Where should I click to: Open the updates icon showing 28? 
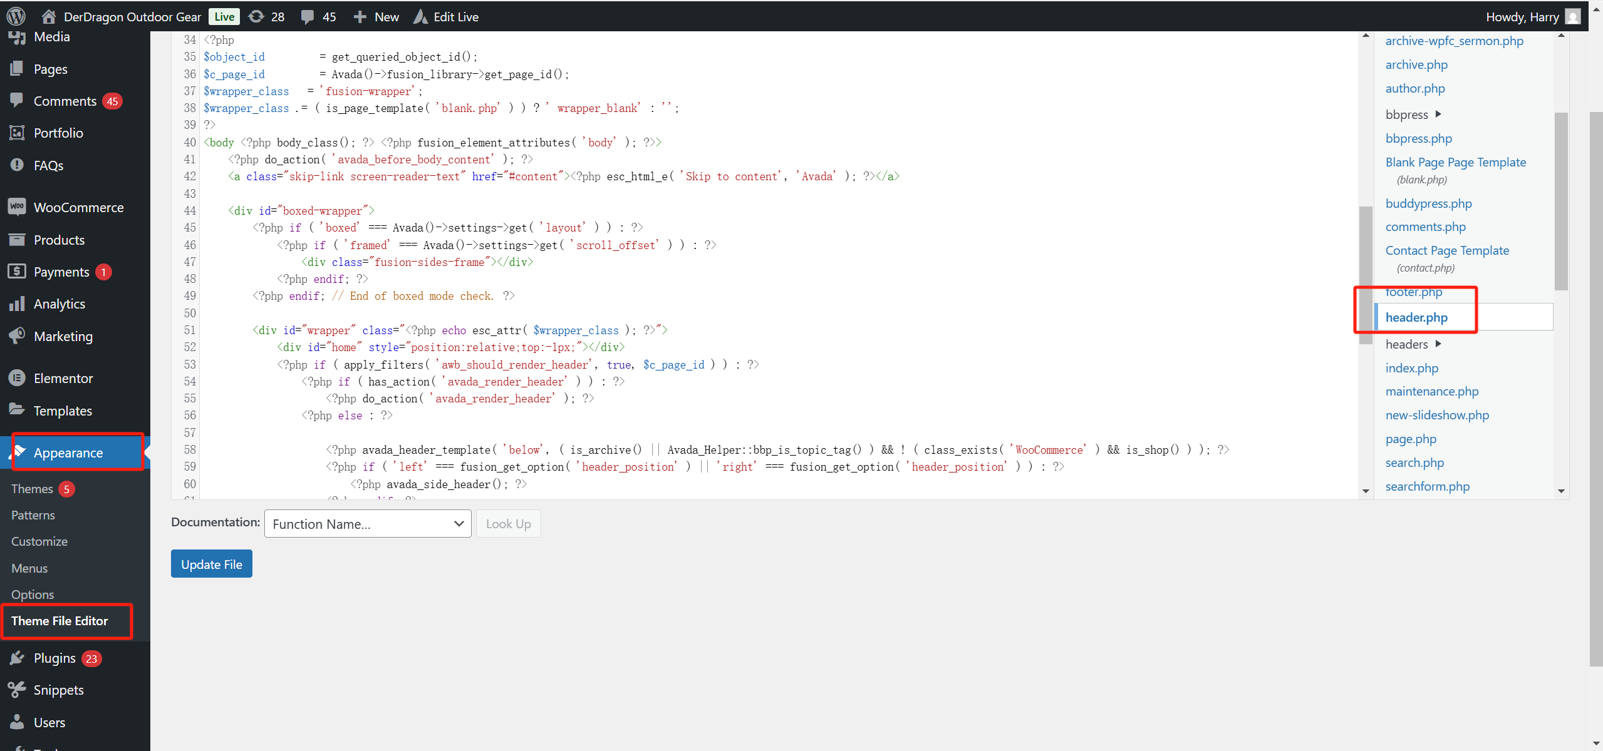257,16
